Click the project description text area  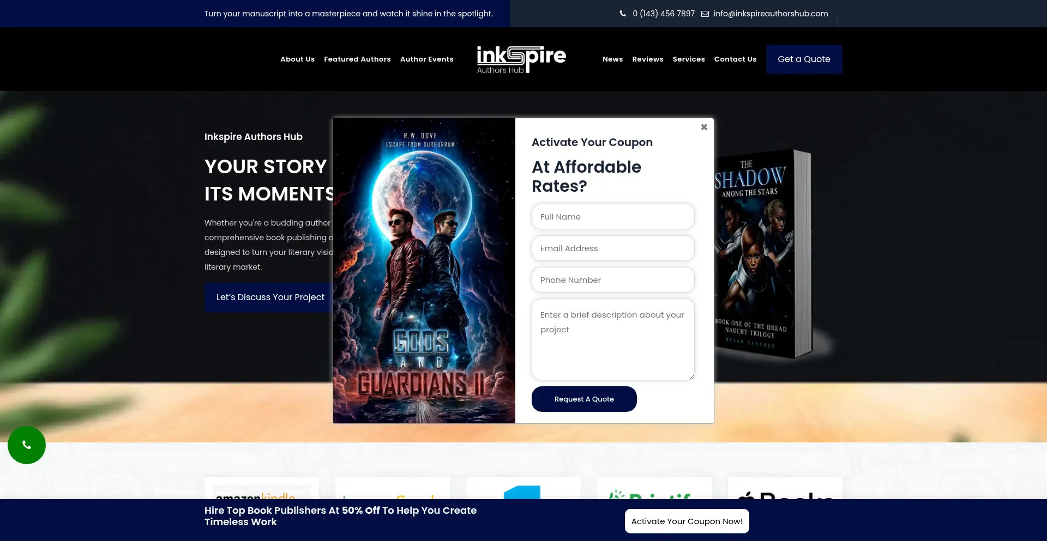(x=612, y=339)
